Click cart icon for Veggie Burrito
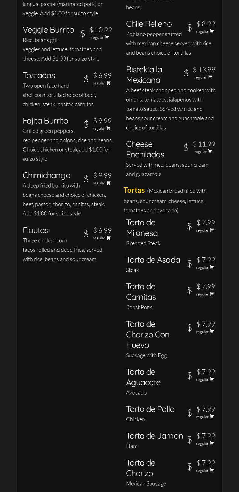This screenshot has height=492, width=239. point(107,37)
